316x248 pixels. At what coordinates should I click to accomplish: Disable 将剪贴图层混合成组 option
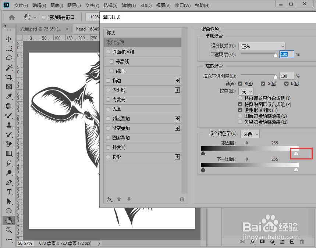[240, 104]
